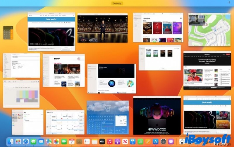
Task: Launch Keynote from the Dock
Action: [x=133, y=141]
